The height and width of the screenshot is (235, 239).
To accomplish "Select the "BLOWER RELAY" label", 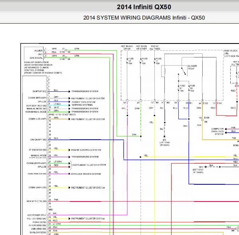I will click(x=192, y=67).
